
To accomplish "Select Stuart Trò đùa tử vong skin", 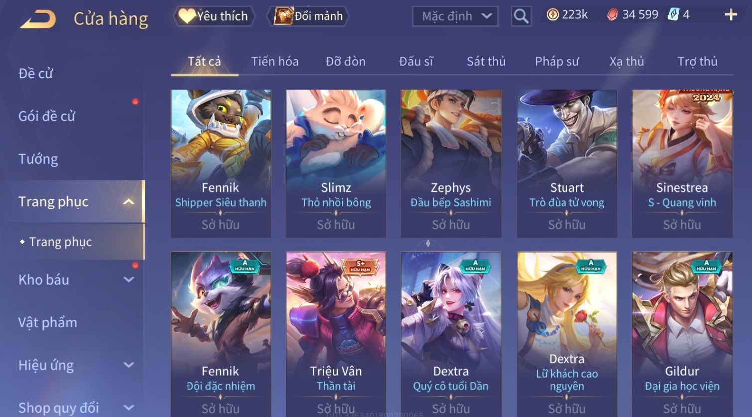I will click(567, 163).
